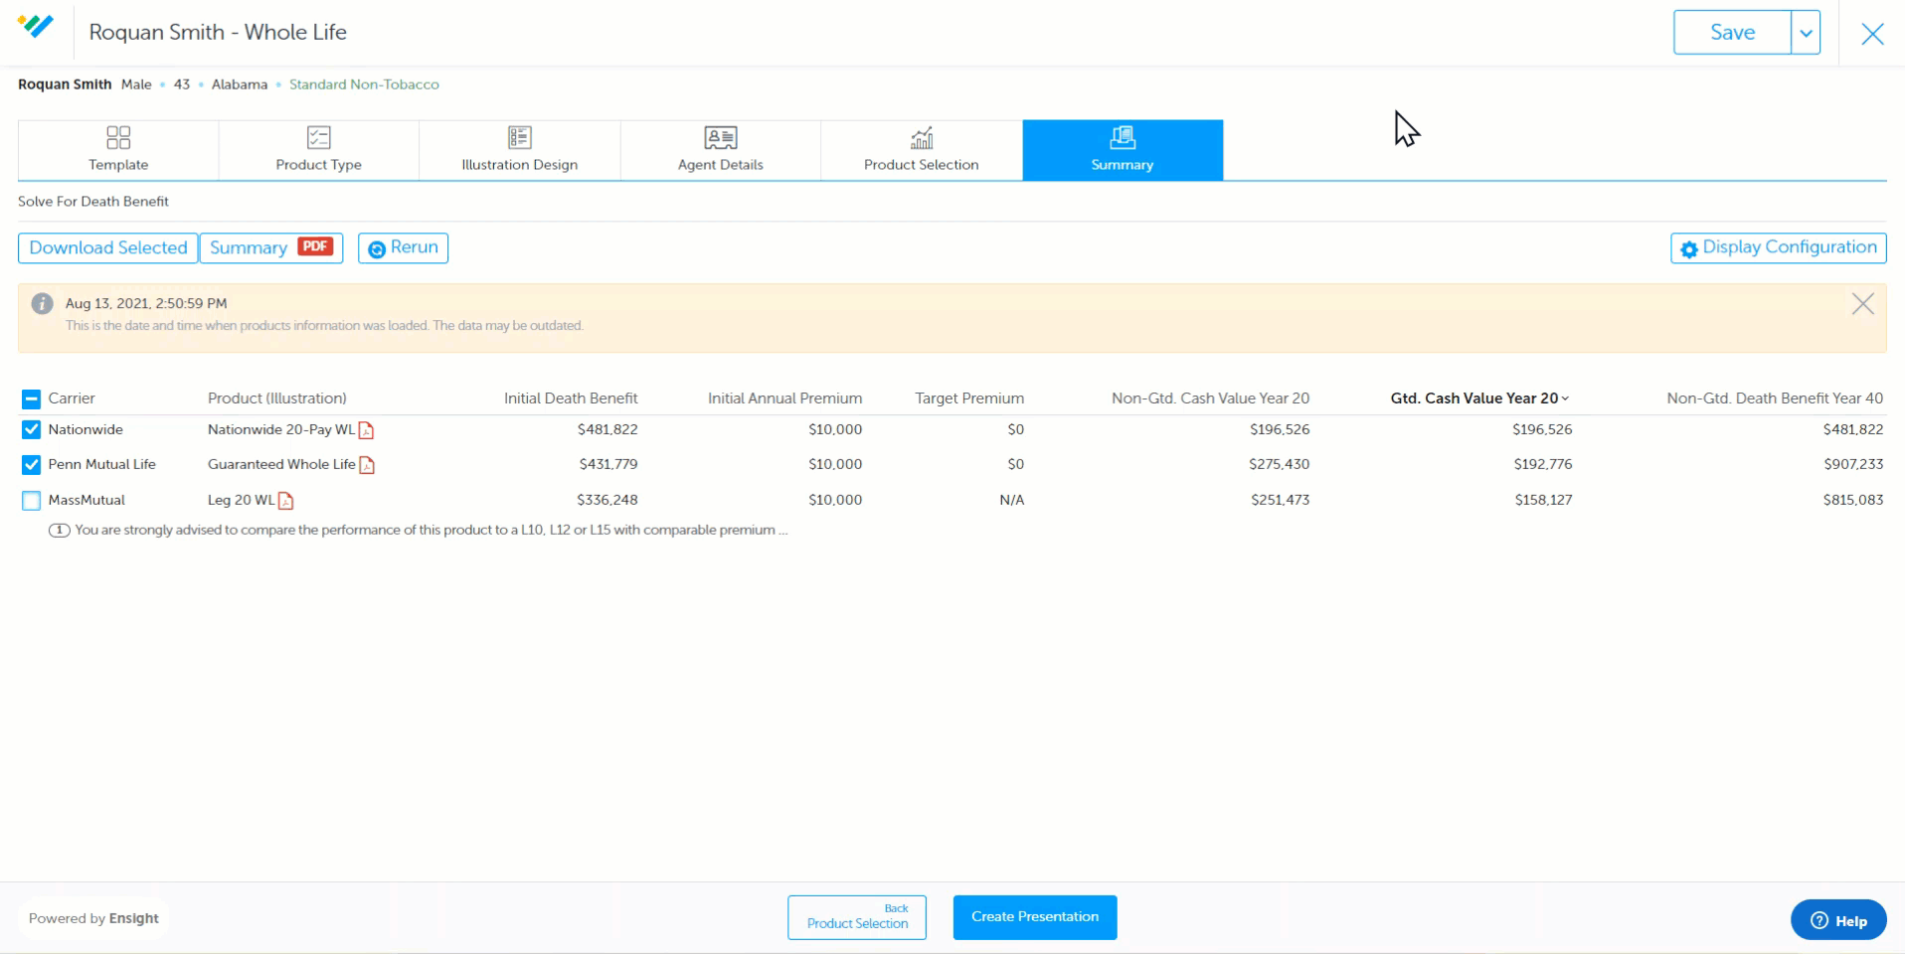Expand the Save dropdown arrow
Screen dimensions: 1905x954
(1806, 32)
